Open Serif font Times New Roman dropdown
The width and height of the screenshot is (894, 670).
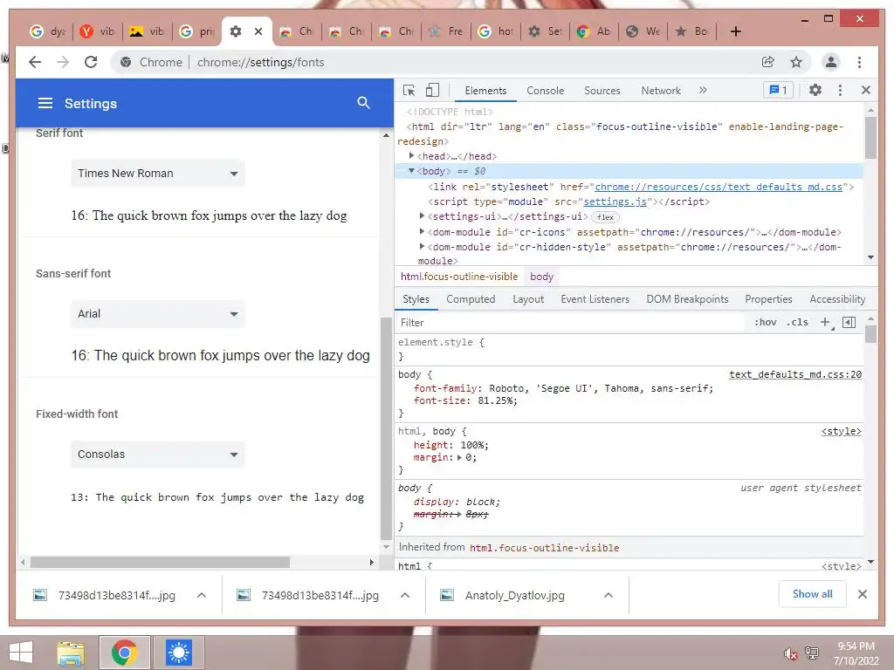[x=158, y=174]
